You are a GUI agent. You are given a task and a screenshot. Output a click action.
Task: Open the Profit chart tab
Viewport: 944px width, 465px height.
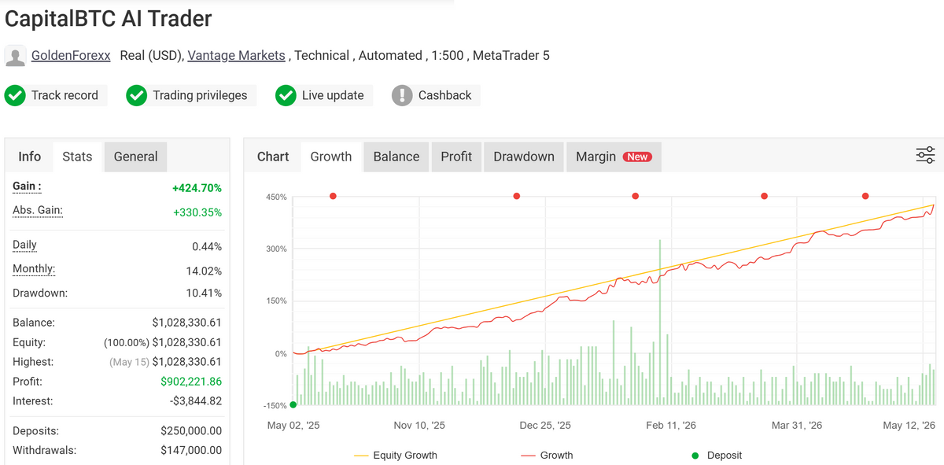456,157
